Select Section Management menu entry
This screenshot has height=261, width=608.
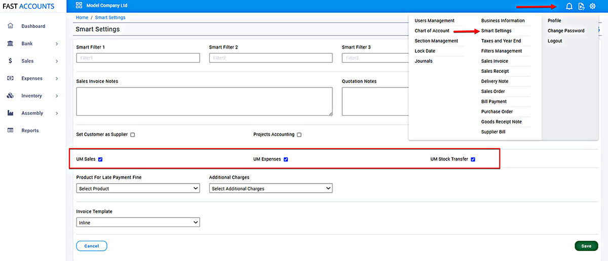(436, 41)
